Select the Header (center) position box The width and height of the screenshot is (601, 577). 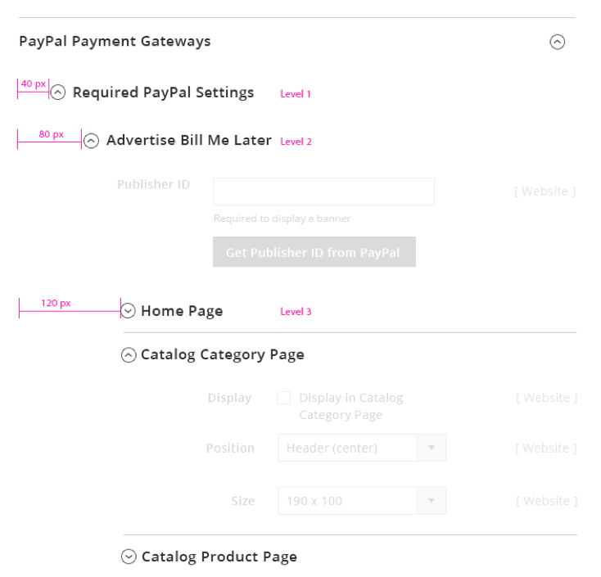(x=347, y=448)
